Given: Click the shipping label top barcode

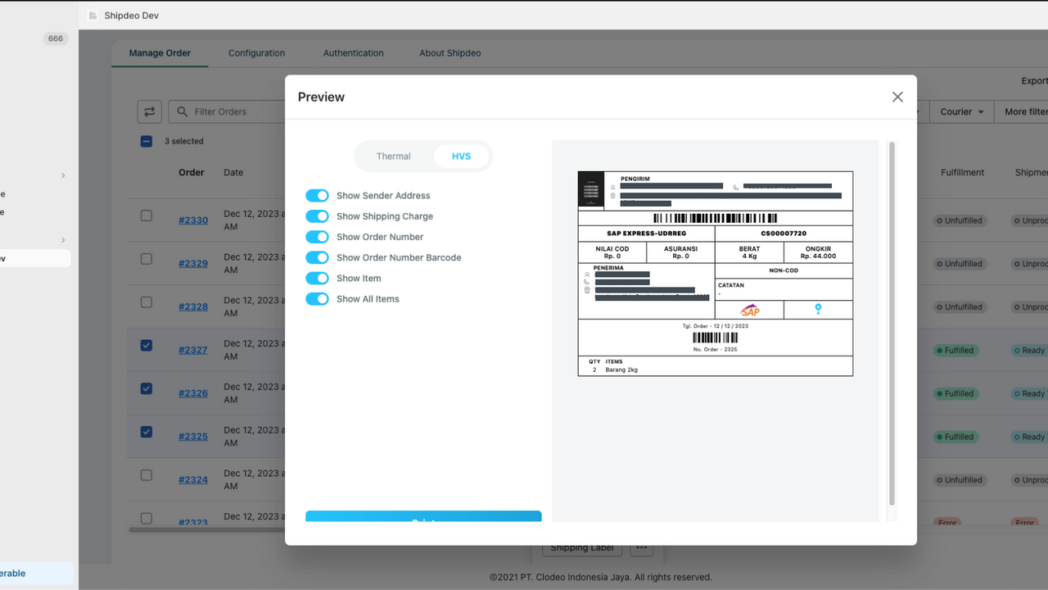Looking at the screenshot, I should pos(716,219).
